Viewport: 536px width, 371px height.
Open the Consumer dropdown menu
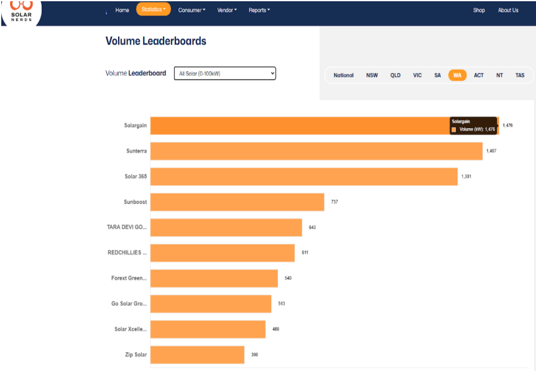192,10
